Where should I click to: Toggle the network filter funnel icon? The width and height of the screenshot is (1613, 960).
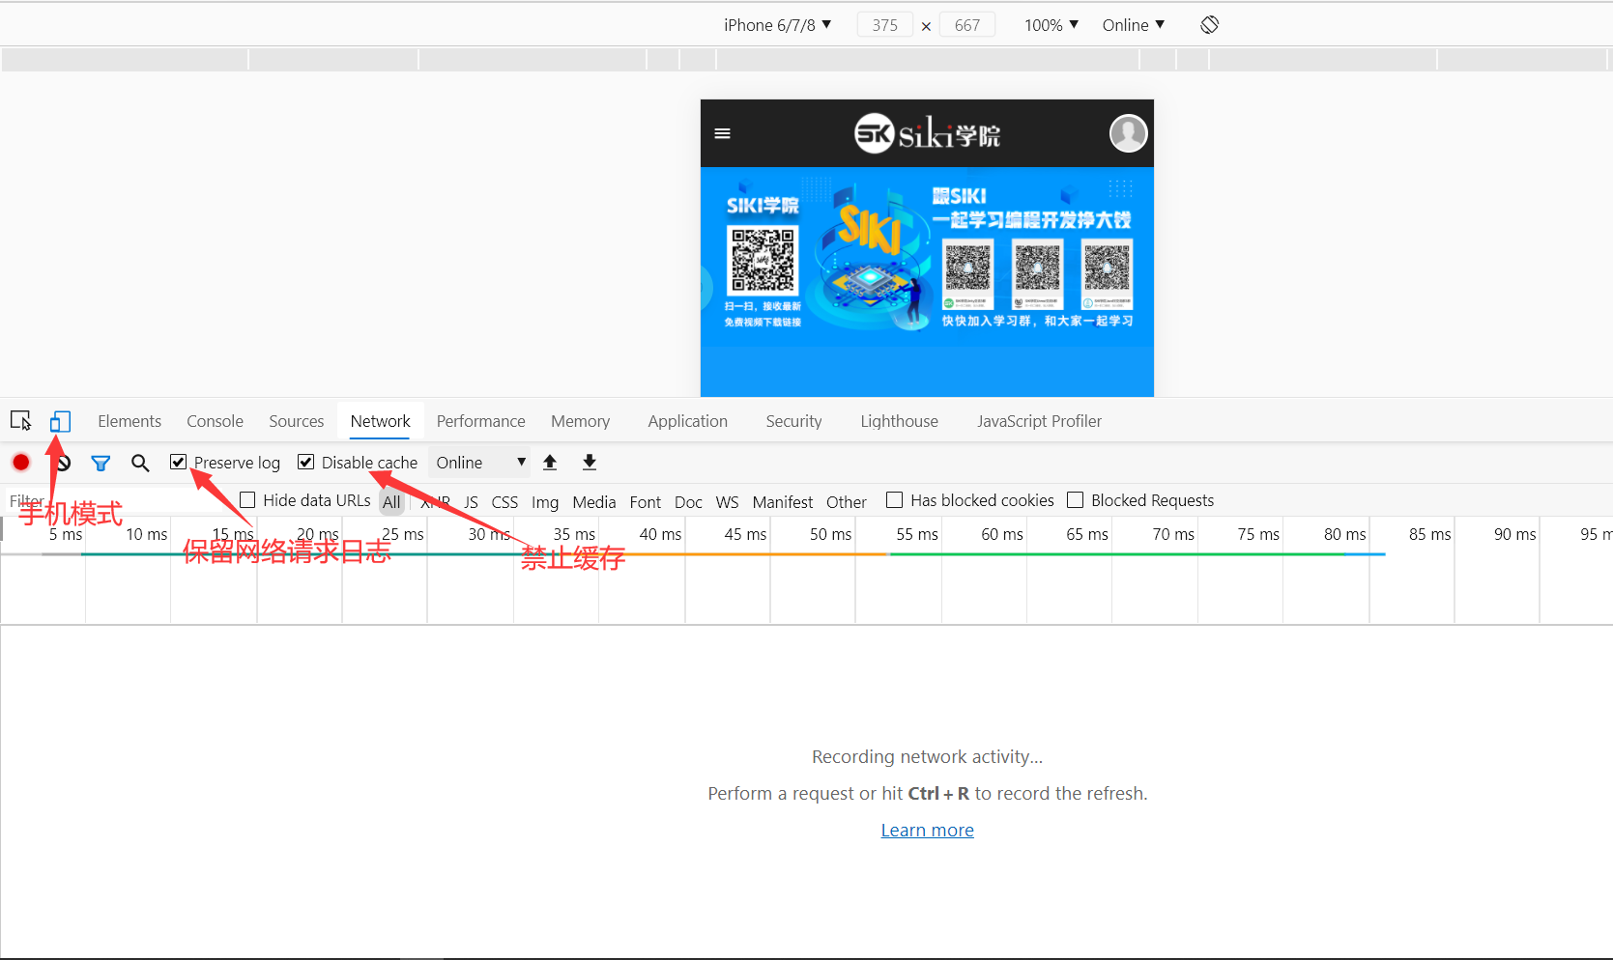(101, 464)
